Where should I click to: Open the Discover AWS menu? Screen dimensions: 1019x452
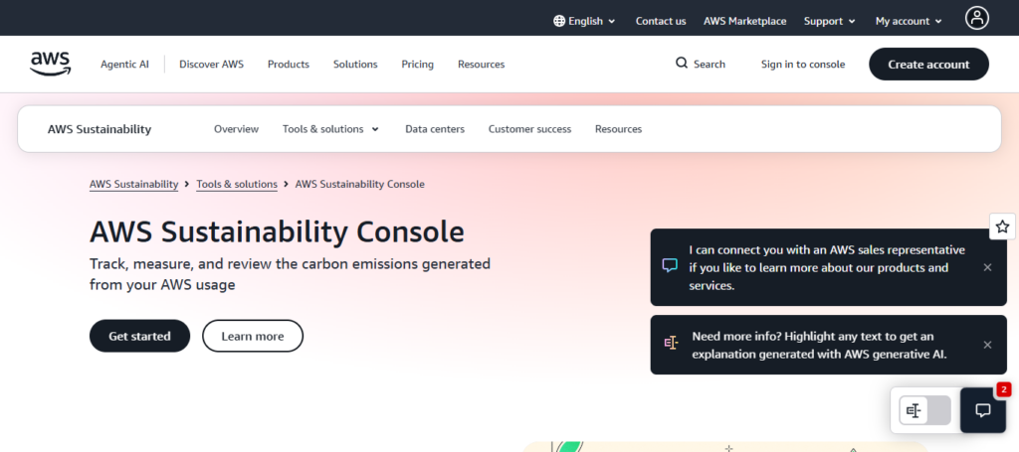pos(211,65)
